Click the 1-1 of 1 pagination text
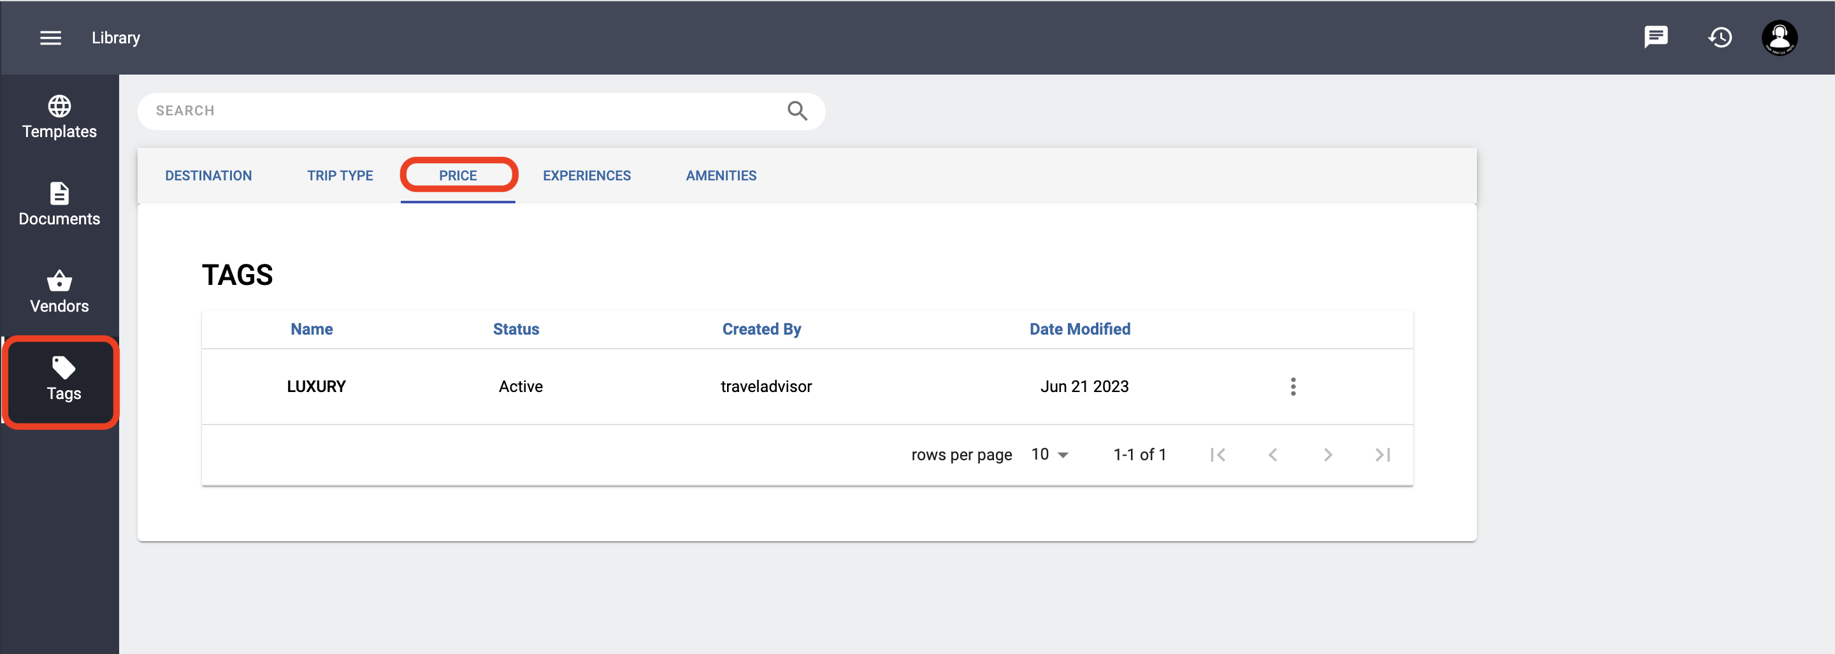This screenshot has width=1835, height=654. [1139, 454]
